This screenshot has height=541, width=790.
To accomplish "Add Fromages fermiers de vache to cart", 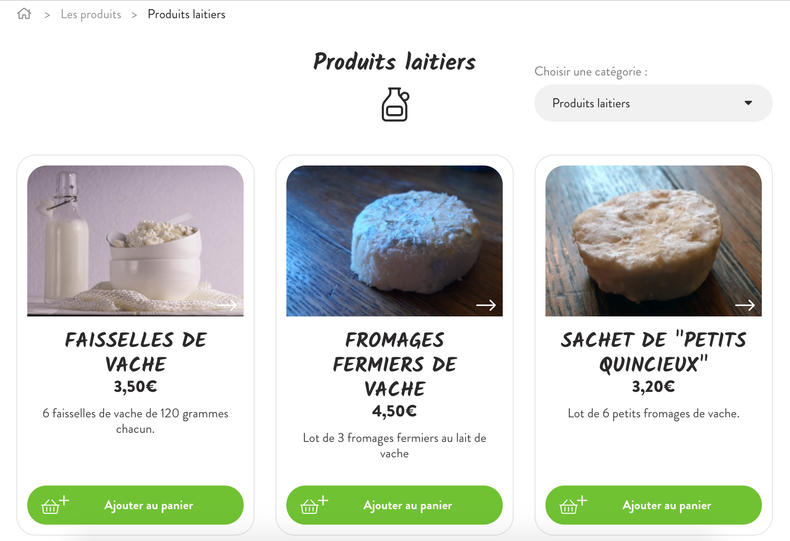I will click(395, 505).
